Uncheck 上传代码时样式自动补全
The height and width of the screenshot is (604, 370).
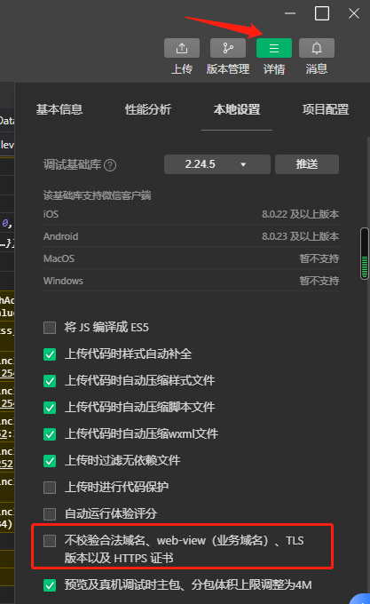click(x=50, y=354)
